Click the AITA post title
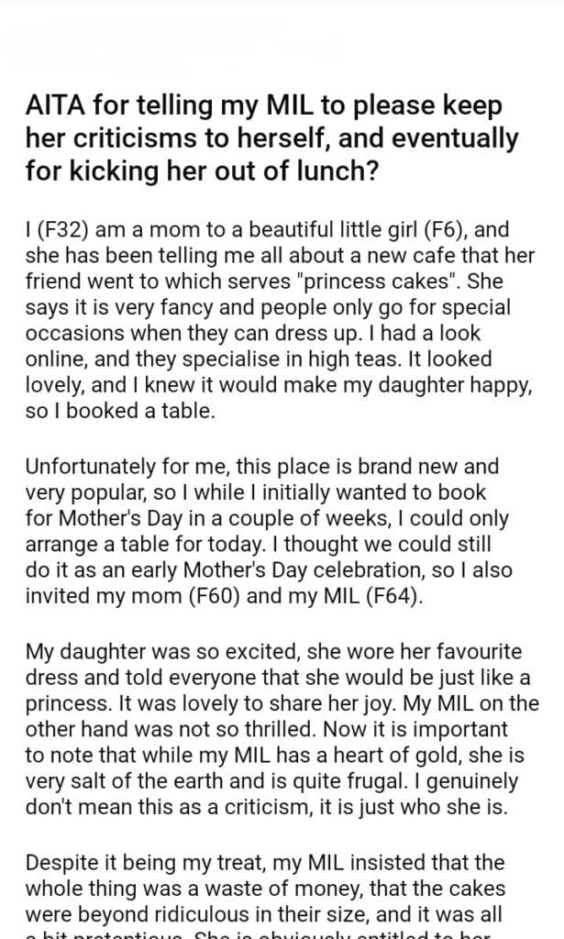The image size is (564, 939). click(275, 139)
